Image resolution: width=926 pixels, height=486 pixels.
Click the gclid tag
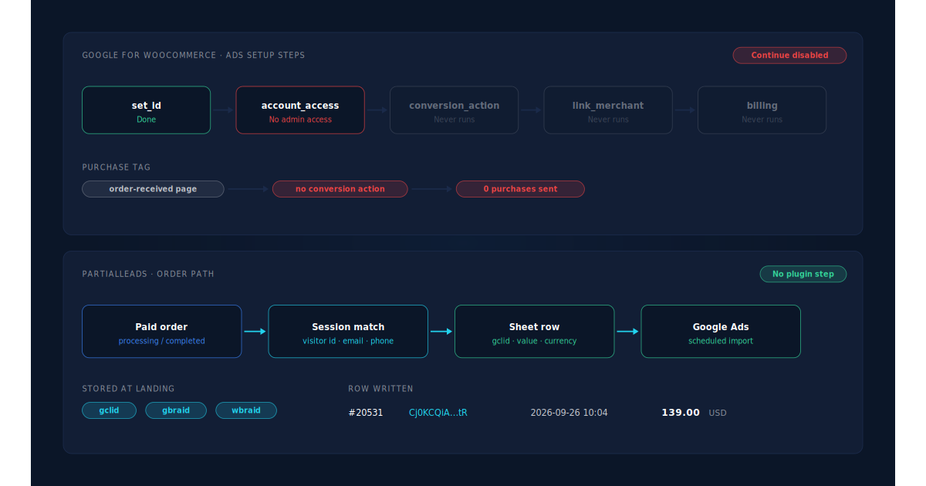point(110,410)
